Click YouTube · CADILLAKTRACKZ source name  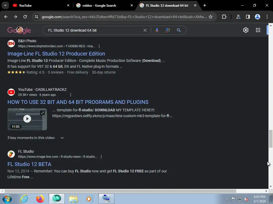pyautogui.click(x=42, y=90)
